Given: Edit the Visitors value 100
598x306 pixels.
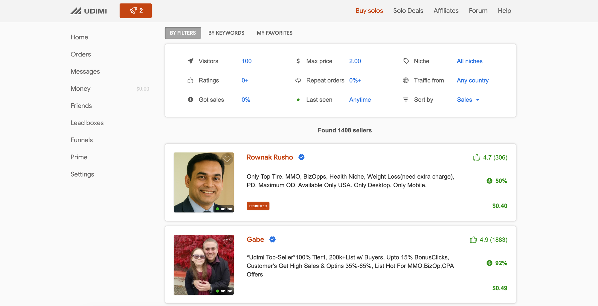Looking at the screenshot, I should click(x=246, y=61).
